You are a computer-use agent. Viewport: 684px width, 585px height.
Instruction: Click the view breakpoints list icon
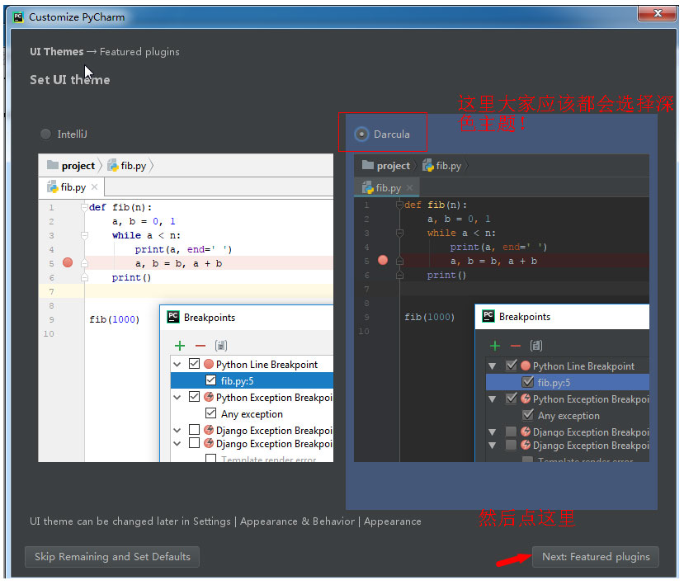tap(220, 345)
